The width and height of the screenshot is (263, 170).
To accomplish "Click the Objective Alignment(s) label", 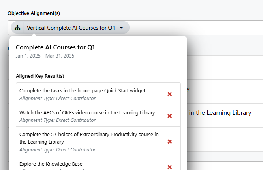I will 34,13.
